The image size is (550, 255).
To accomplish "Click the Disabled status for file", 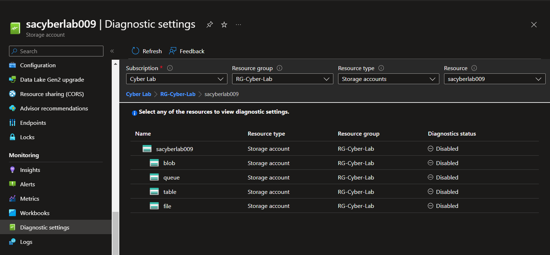I will click(x=443, y=206).
